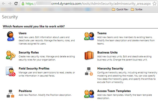Open the Positions org-chart icon
The width and height of the screenshot is (158, 102).
coord(10,93)
